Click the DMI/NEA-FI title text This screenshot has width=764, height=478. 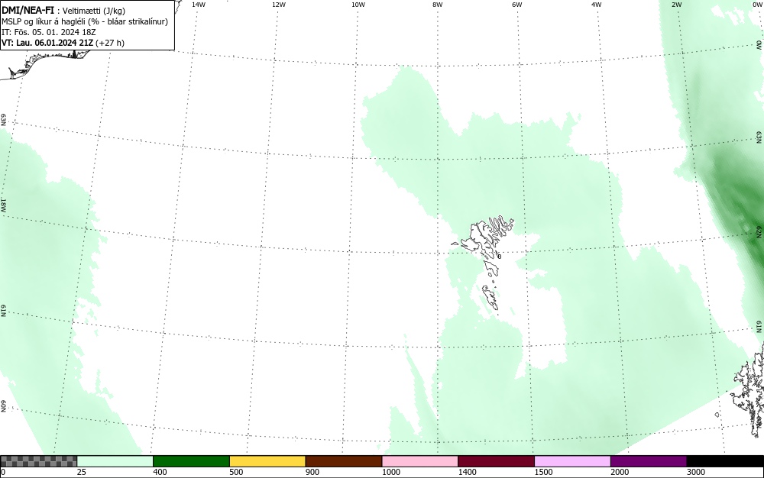pyautogui.click(x=28, y=10)
